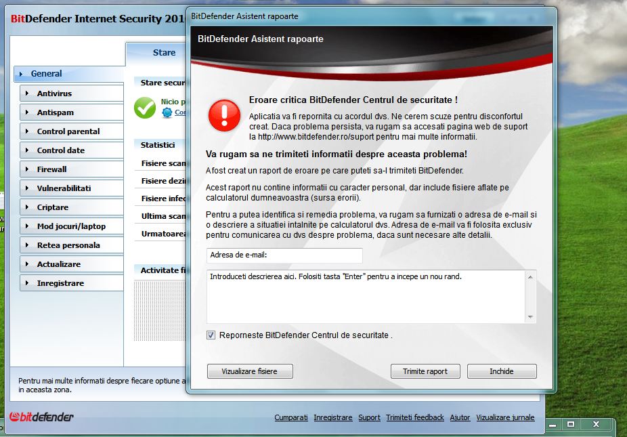The width and height of the screenshot is (627, 437).
Task: Open the Trimiteti feedback link
Action: (x=415, y=417)
